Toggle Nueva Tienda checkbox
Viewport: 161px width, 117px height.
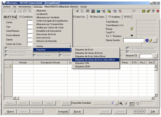pos(34,56)
